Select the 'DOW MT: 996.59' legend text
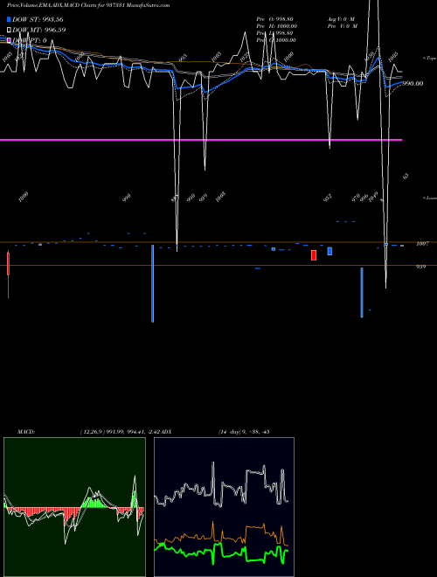The height and width of the screenshot is (577, 437). (x=39, y=30)
